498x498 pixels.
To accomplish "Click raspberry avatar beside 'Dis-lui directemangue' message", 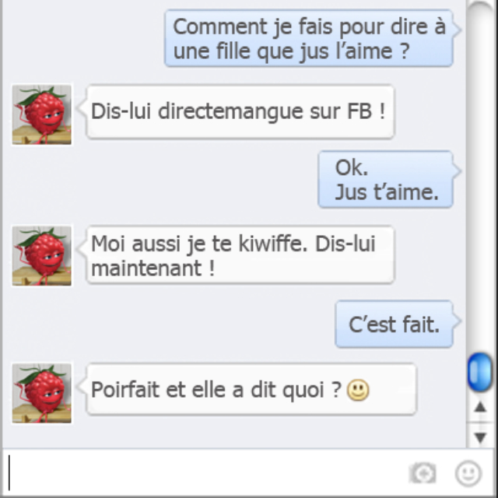I will [41, 115].
